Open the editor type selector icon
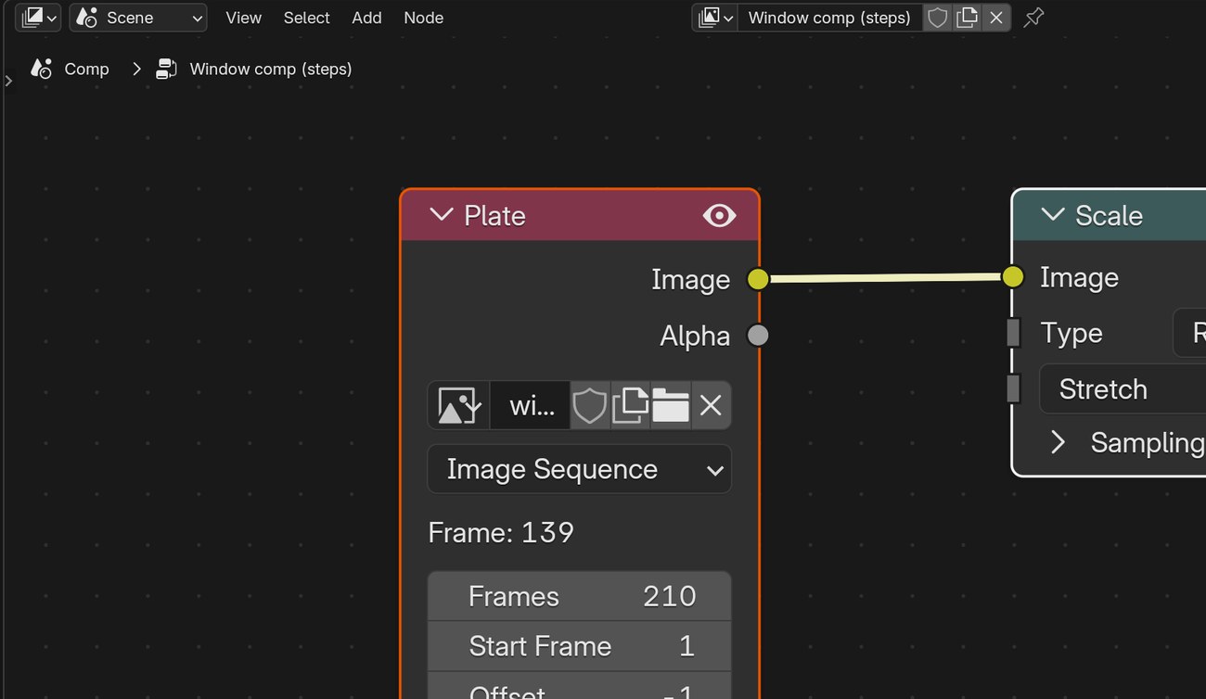Image resolution: width=1206 pixels, height=699 pixels. coord(38,18)
